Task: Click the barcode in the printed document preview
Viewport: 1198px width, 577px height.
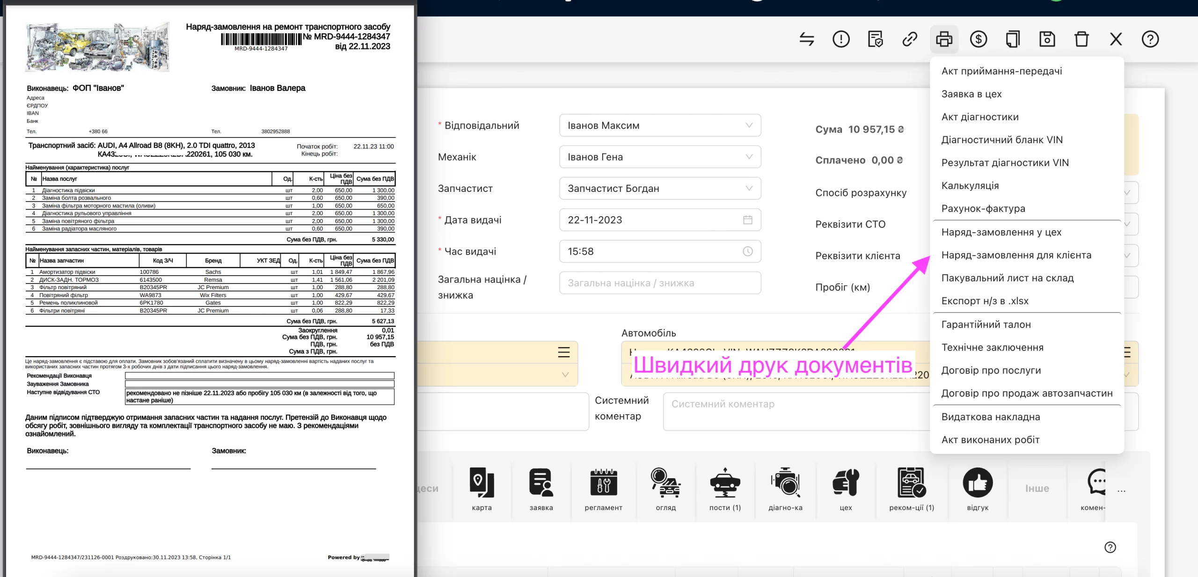Action: [261, 39]
